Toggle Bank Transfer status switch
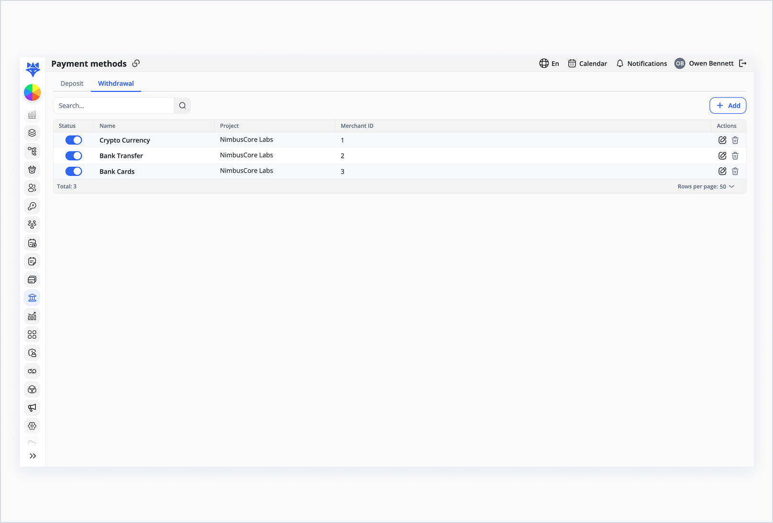This screenshot has width=773, height=523. [74, 156]
